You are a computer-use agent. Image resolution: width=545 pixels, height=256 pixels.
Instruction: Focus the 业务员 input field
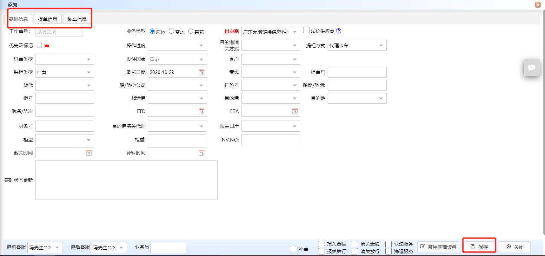coord(168,247)
